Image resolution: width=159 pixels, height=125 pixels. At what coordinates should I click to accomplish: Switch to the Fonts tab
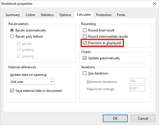pyautogui.click(x=121, y=15)
